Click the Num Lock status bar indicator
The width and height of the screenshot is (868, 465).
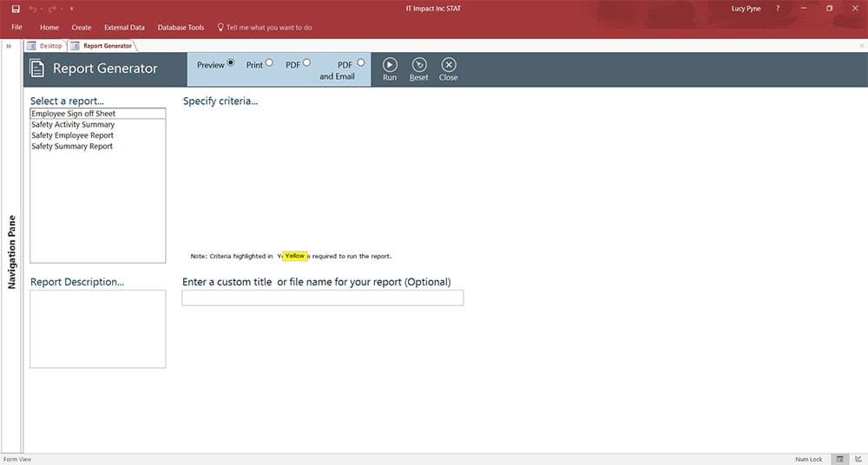pos(809,460)
